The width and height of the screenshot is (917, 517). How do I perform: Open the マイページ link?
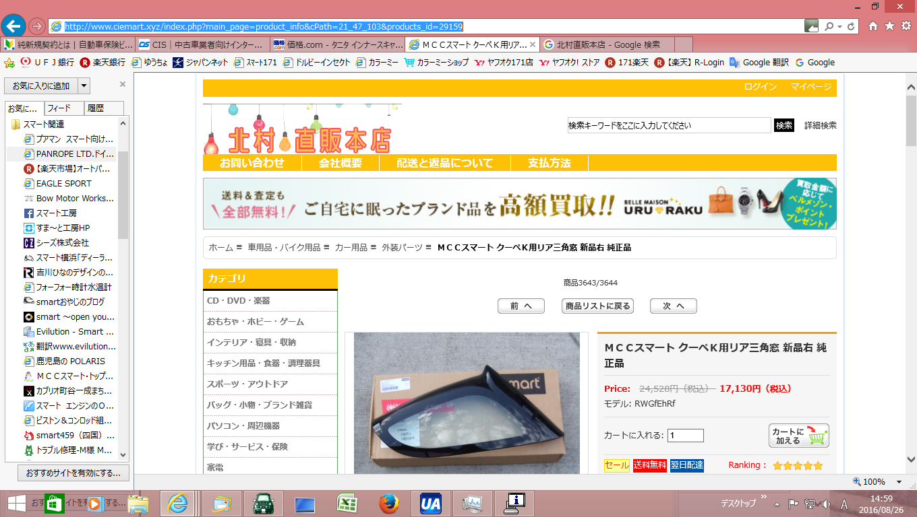pos(811,87)
